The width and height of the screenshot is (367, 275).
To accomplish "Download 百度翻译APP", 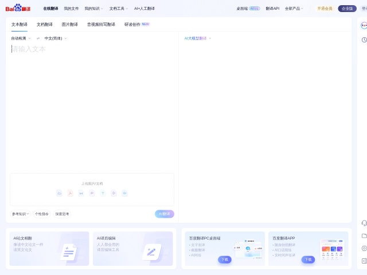I will [x=308, y=260].
